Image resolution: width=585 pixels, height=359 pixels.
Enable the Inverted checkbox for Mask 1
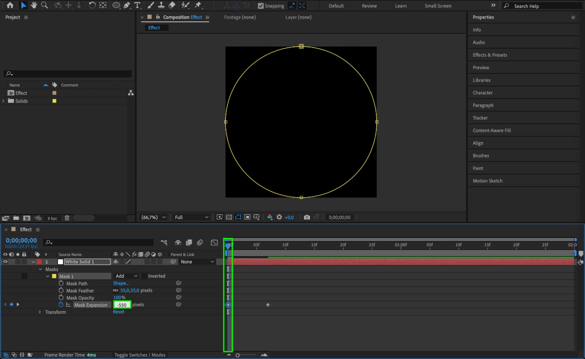[145, 276]
